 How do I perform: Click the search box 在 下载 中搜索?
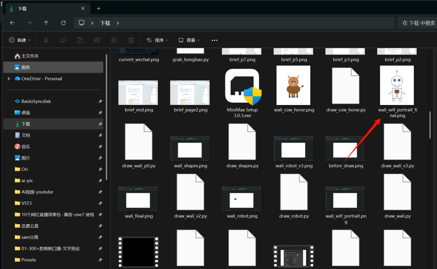(x=418, y=23)
